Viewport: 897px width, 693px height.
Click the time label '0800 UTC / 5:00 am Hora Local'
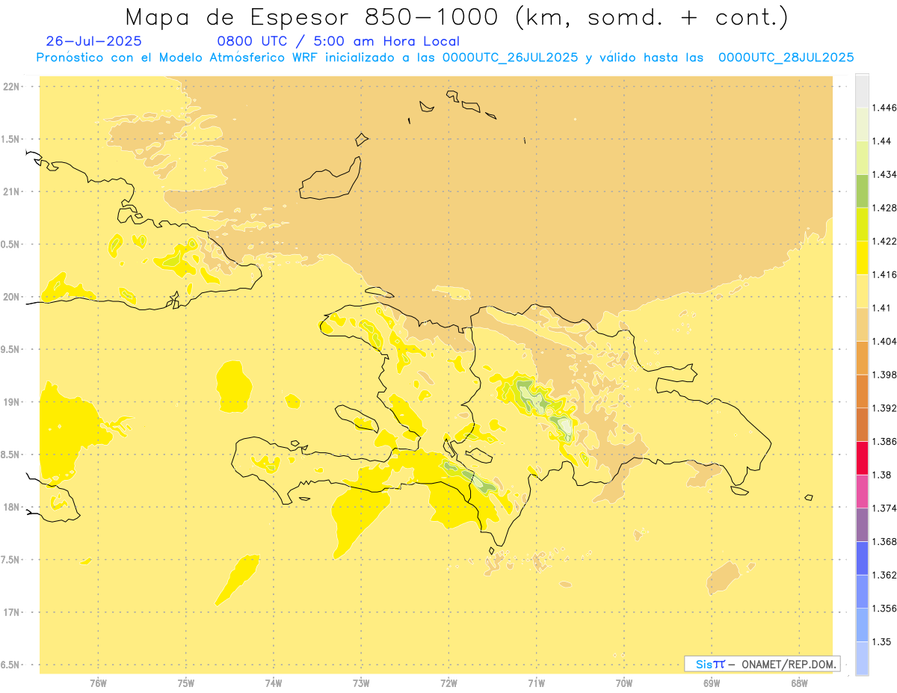(338, 42)
